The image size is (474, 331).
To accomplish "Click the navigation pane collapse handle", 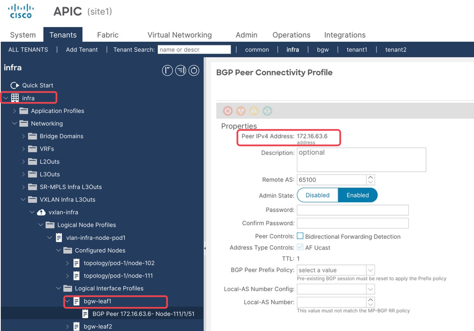I will pyautogui.click(x=205, y=248).
